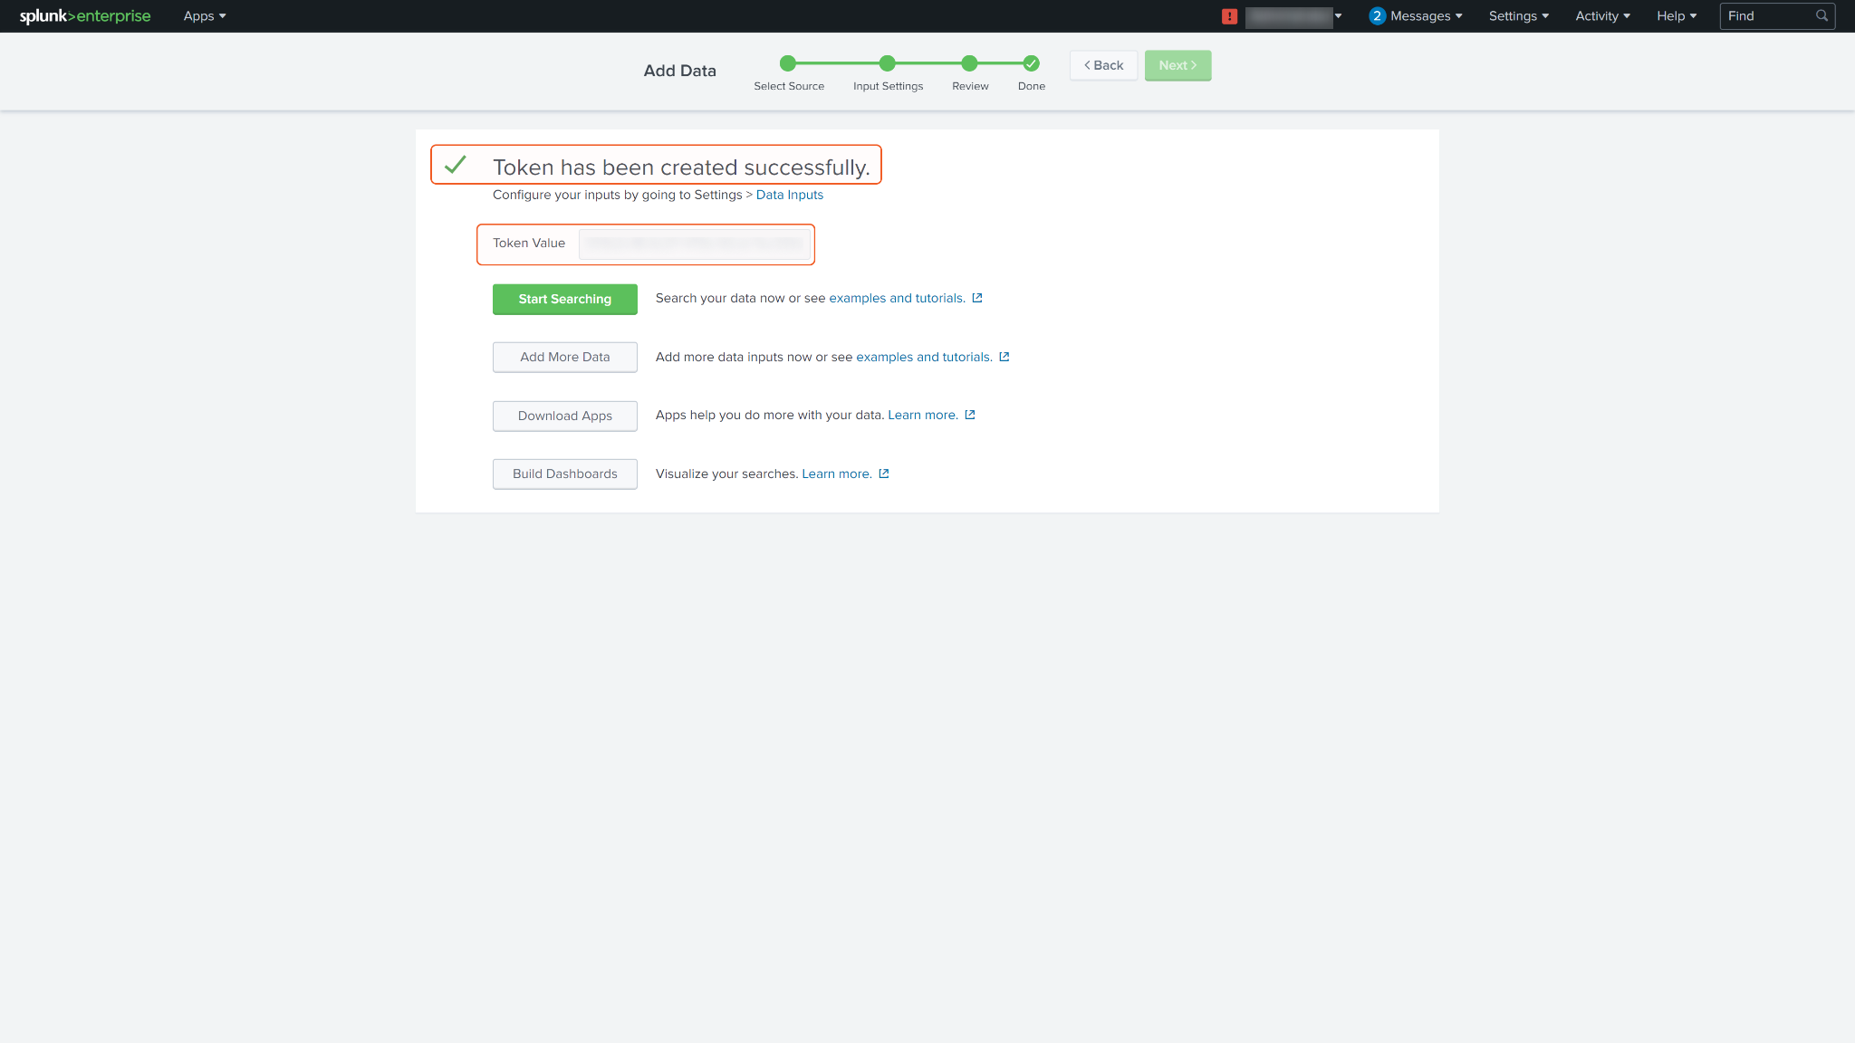This screenshot has width=1855, height=1043.
Task: Click the Build Dashboards button
Action: tap(564, 474)
